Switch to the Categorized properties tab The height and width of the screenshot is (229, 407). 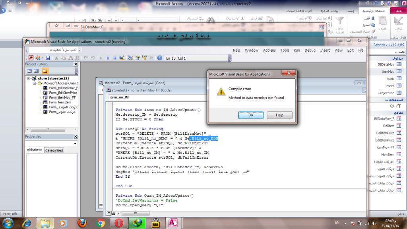point(54,150)
